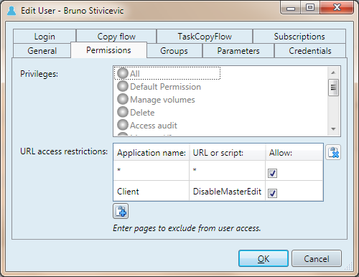This screenshot has height=277, width=359.
Task: Click the user icon in title bar
Action: (11, 11)
